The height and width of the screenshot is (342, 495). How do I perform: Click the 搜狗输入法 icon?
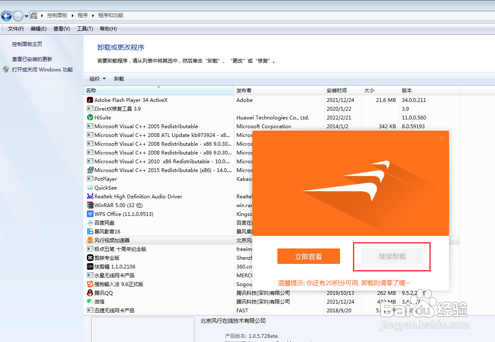(x=90, y=284)
